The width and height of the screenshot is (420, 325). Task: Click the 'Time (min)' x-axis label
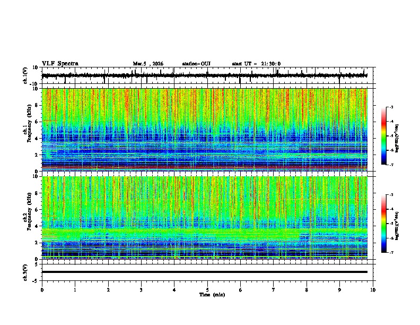click(x=212, y=295)
